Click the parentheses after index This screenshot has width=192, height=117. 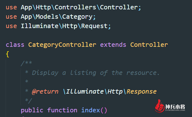pyautogui.click(x=104, y=110)
